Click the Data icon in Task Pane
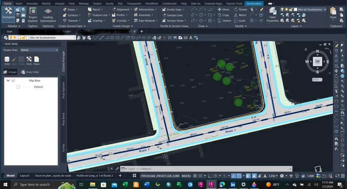Screen dimensions: 347x189 click(7, 61)
